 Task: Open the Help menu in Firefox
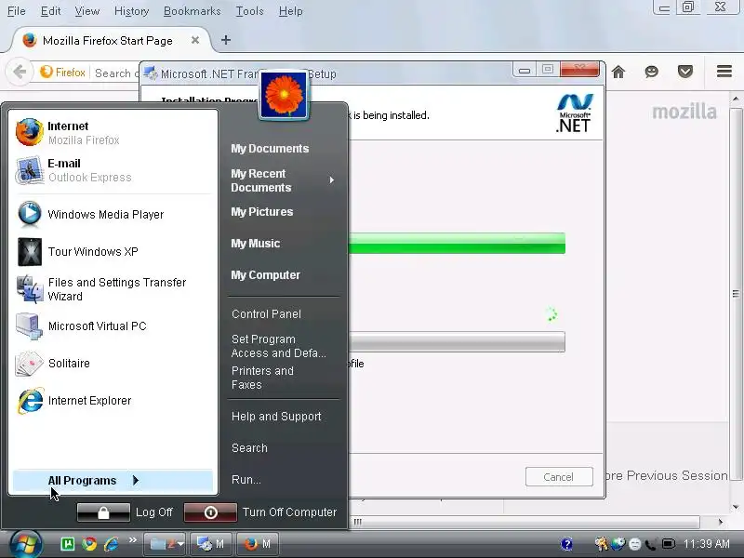point(291,11)
